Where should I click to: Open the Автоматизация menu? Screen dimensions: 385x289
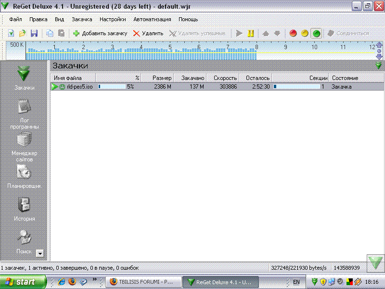point(152,19)
